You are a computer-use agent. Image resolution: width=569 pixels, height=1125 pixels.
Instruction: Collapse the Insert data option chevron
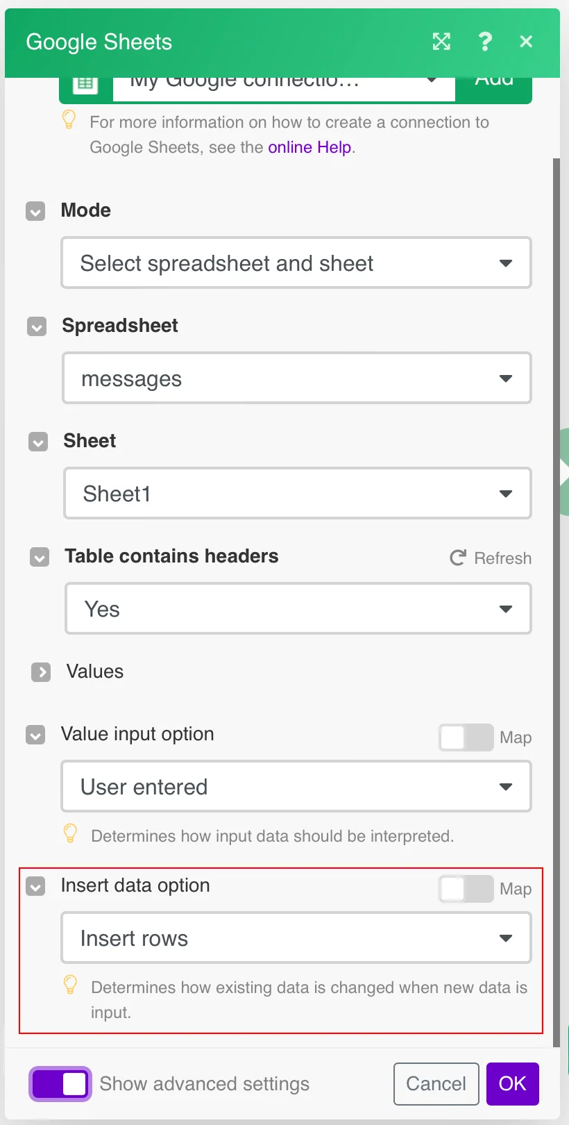click(x=35, y=886)
